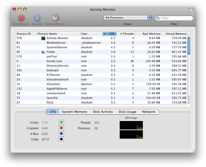Sort by Process Name column header
This screenshot has height=167, width=206.
coord(58,34)
